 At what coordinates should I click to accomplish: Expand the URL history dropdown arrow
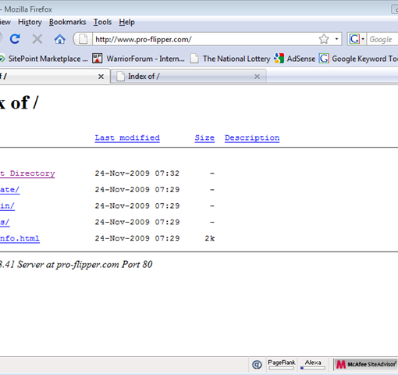click(336, 39)
